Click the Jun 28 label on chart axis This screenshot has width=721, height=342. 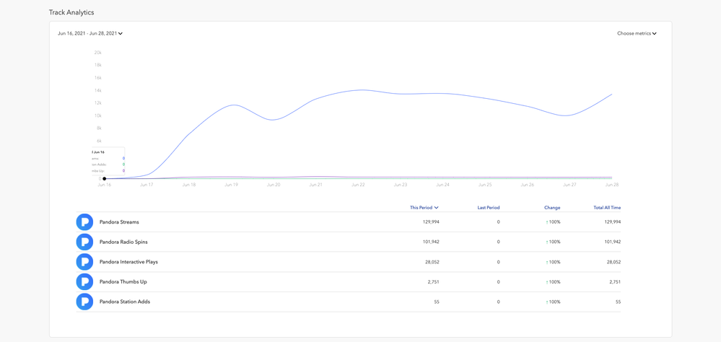tap(612, 185)
